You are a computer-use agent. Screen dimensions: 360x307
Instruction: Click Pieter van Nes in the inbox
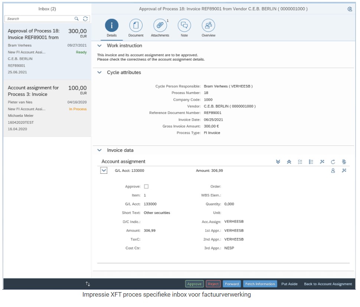pos(20,102)
